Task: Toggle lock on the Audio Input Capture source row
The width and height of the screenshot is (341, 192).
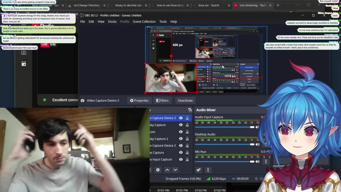Action: pos(187,159)
